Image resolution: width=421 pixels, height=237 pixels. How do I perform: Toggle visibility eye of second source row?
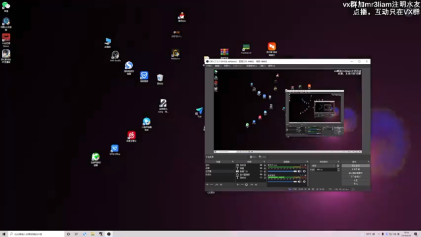(x=261, y=169)
